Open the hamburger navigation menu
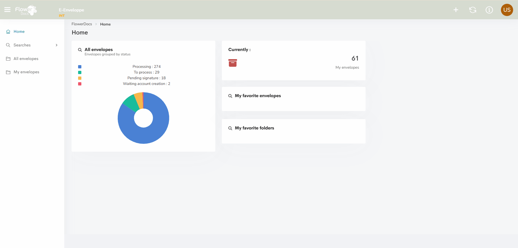The height and width of the screenshot is (248, 518). [7, 10]
